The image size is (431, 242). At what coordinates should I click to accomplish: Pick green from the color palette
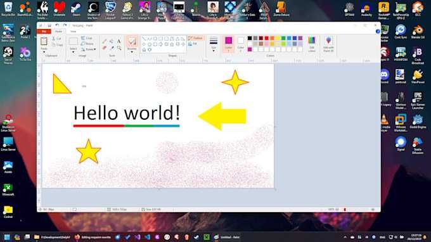point(283,38)
